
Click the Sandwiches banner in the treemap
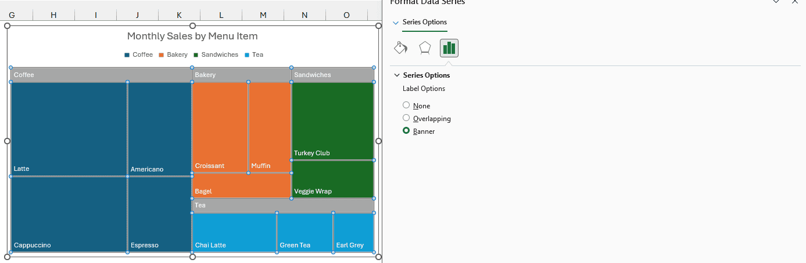pyautogui.click(x=332, y=75)
